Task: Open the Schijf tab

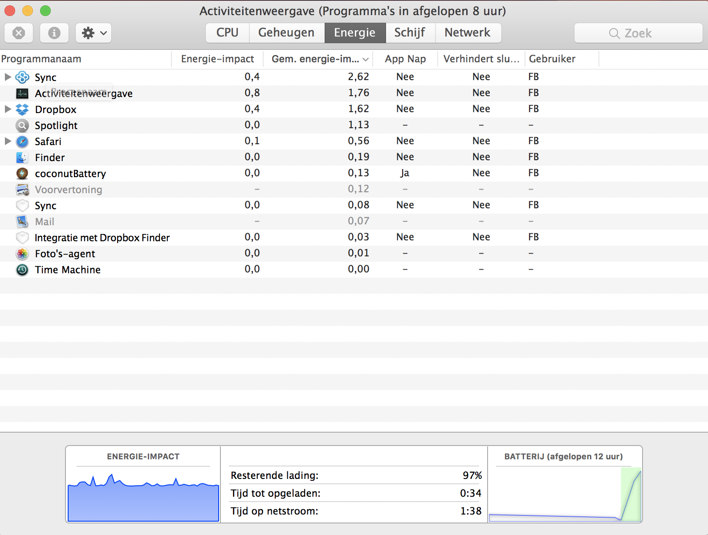Action: click(x=410, y=33)
